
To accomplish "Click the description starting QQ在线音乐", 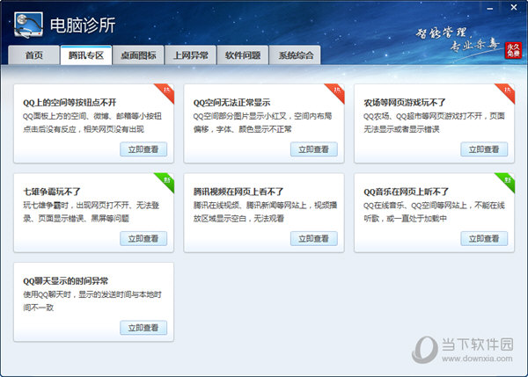I will (435, 212).
